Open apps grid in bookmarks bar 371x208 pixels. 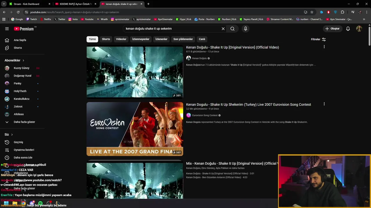(4, 19)
